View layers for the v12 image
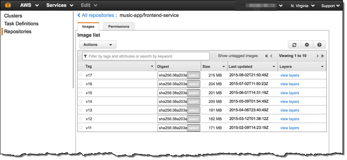The image size is (347, 160). (x=289, y=119)
